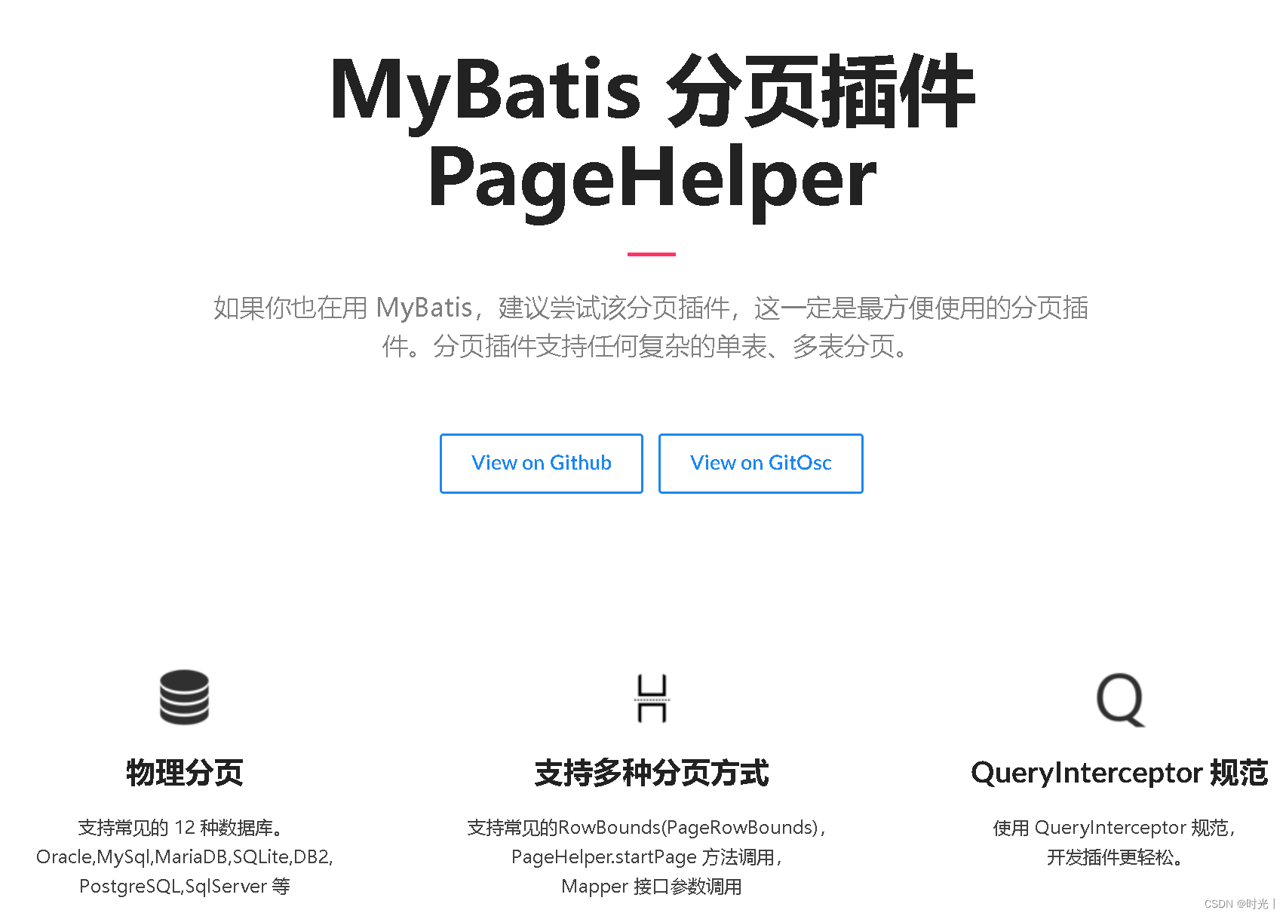Click the RowBounds(PageRowBounds) description text
Screen dimensions: 1286x916
646,827
